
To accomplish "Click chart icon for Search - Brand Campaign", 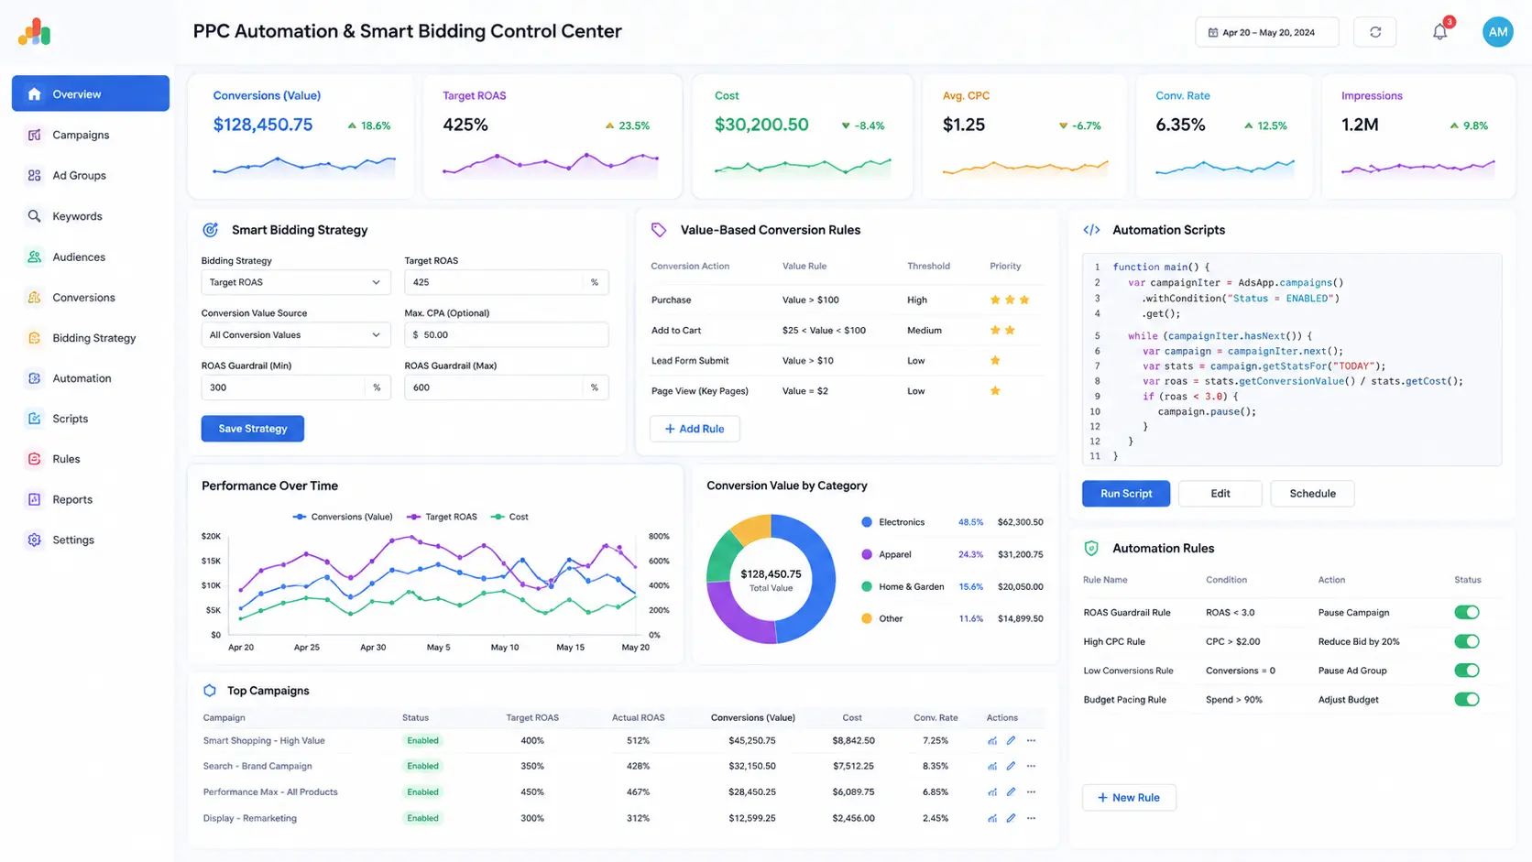I will (992, 766).
